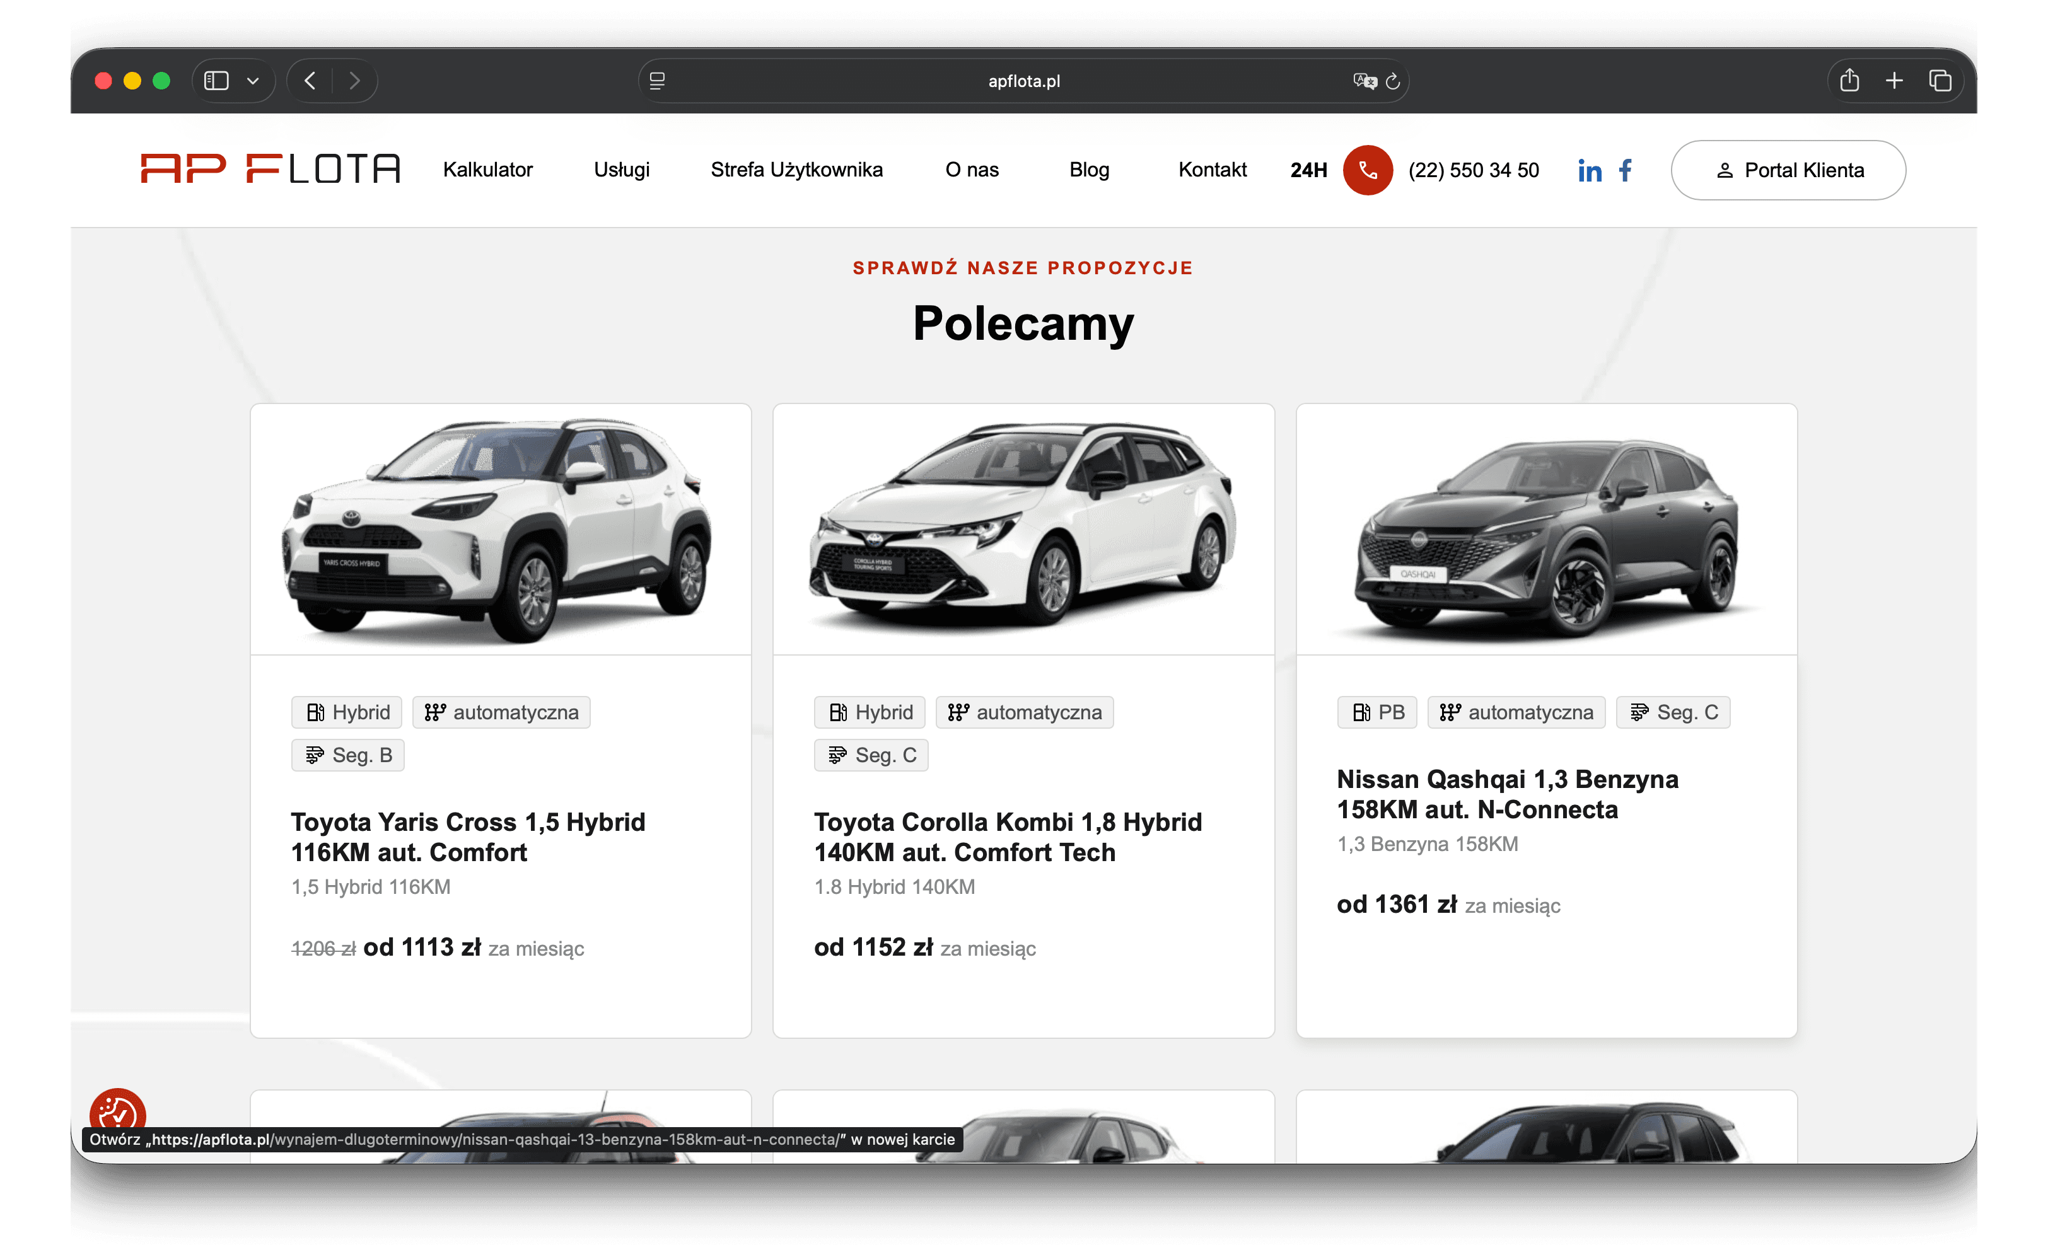Open the Facebook icon link
The image size is (2048, 1257).
click(1626, 170)
